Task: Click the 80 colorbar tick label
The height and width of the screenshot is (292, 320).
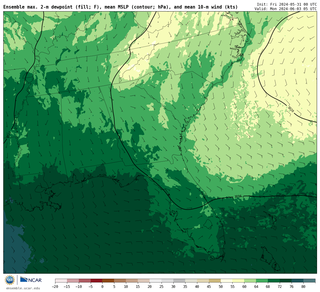Action: pos(304,287)
